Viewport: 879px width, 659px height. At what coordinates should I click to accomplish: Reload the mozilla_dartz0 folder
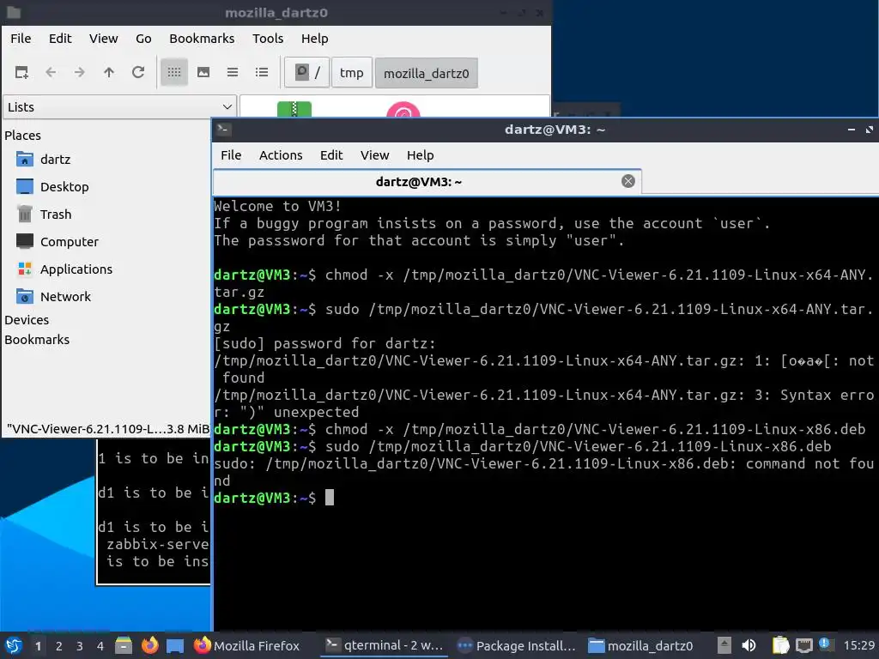pyautogui.click(x=138, y=72)
